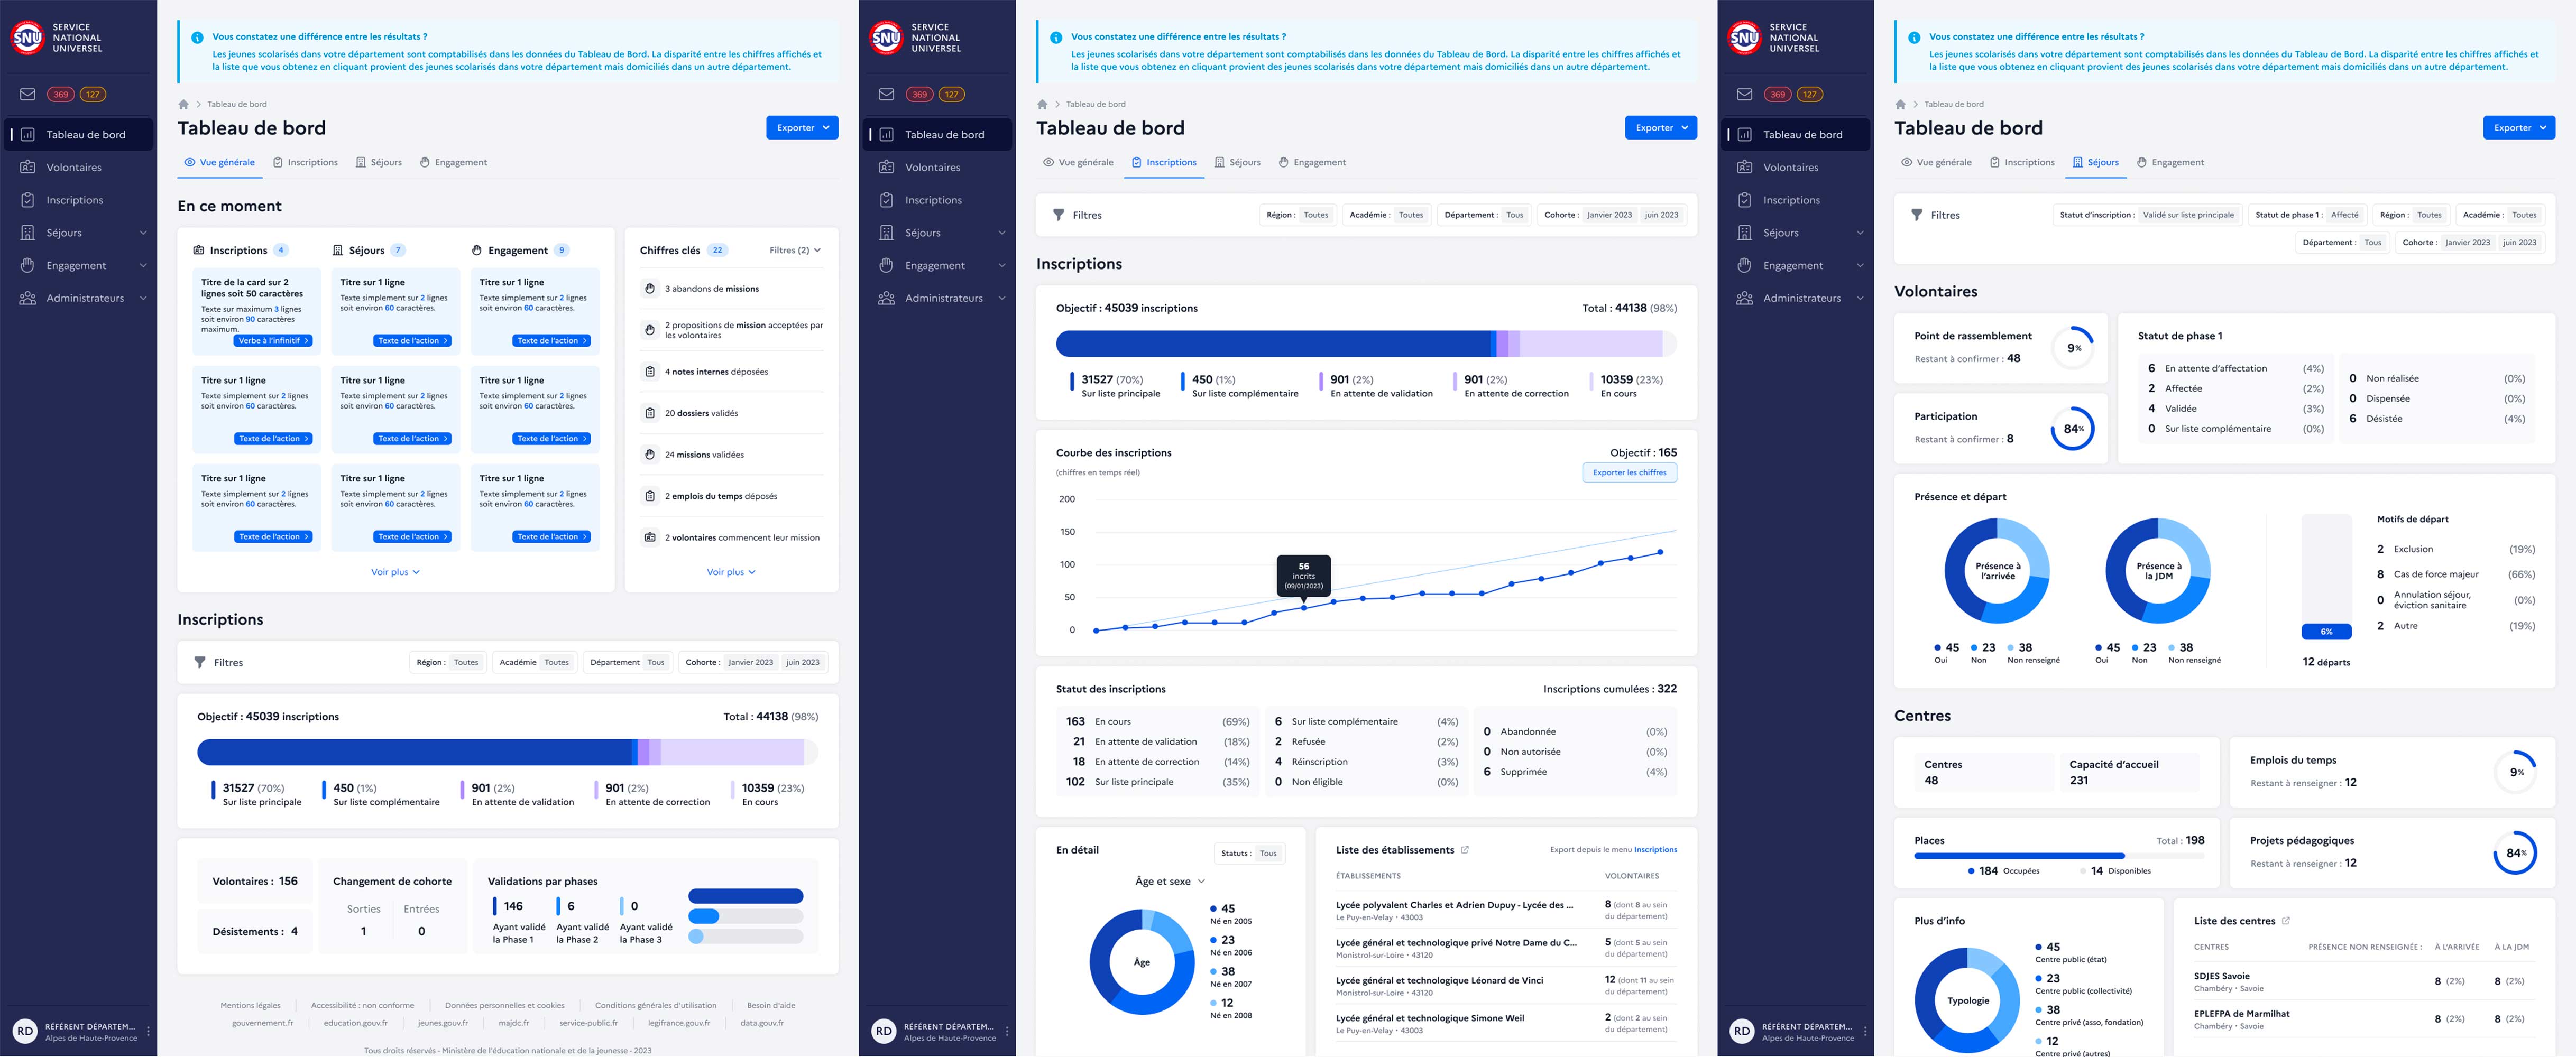Click the funnel Filtres icon on Séjours screen

(1917, 215)
